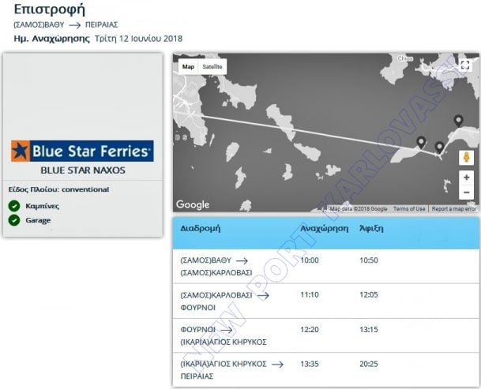481x389 pixels.
Task: Click the middle map marker pin
Action: point(439,148)
